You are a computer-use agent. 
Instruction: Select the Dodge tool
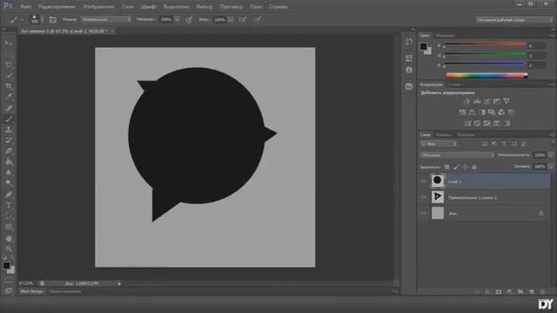[9, 183]
